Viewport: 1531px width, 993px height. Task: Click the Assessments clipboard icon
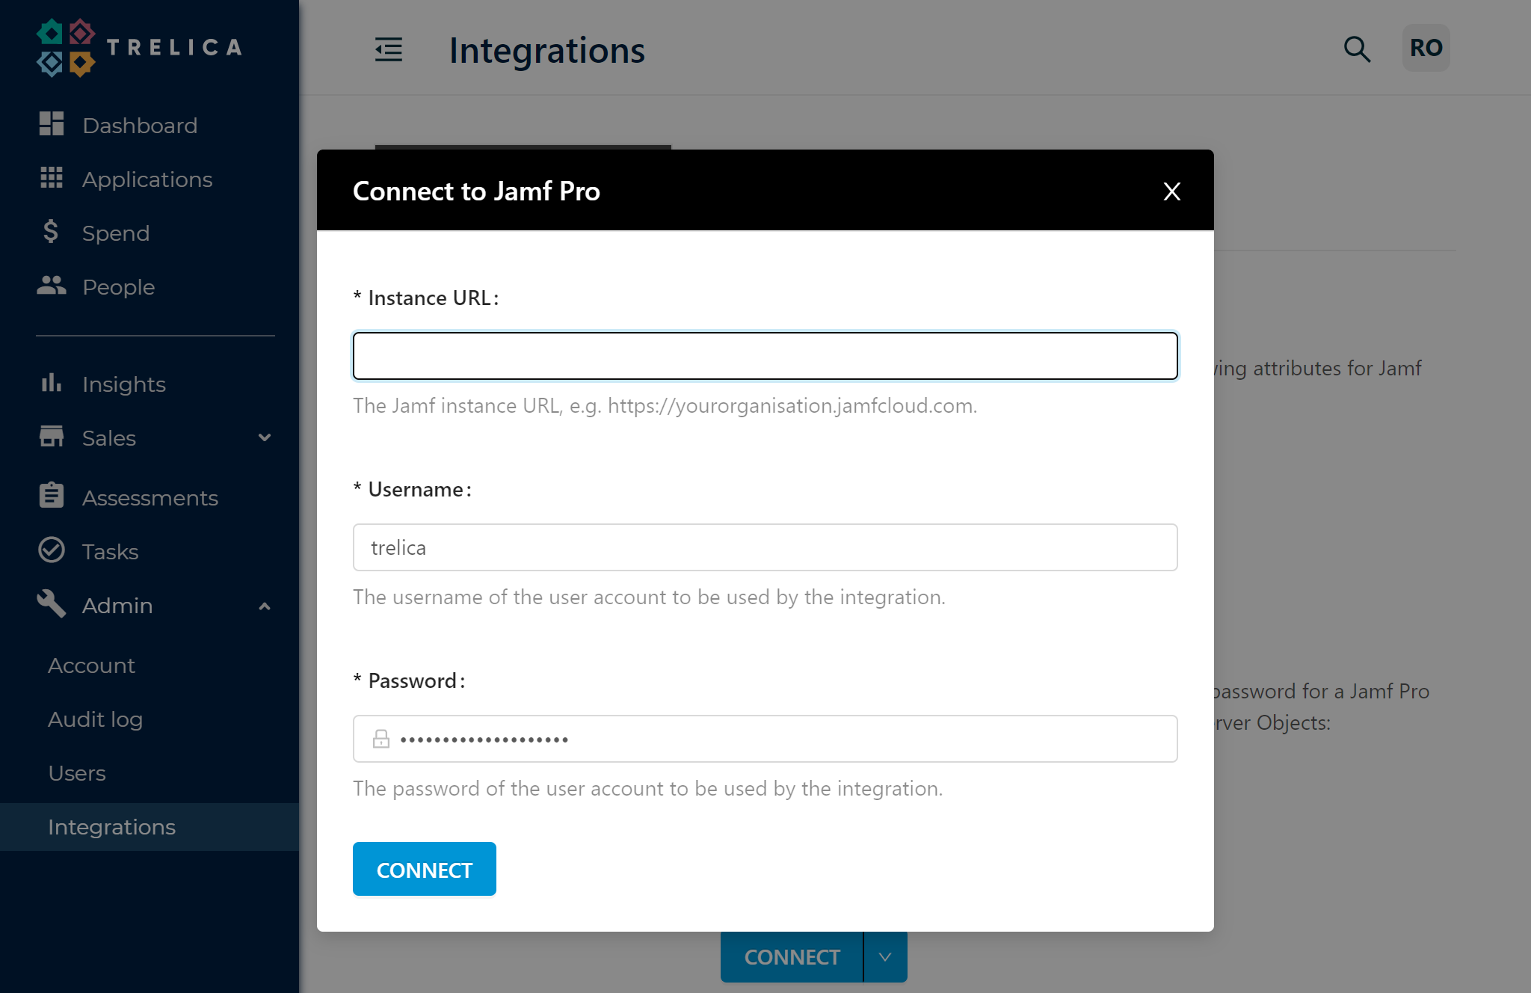52,496
